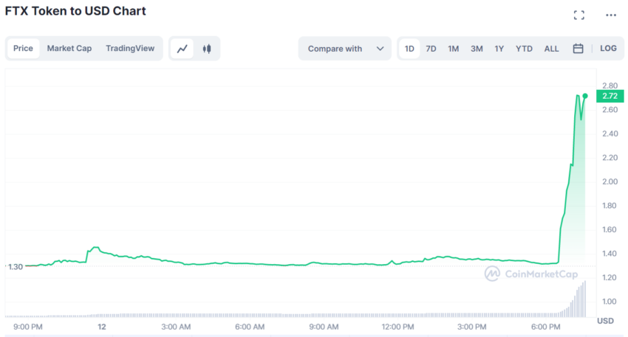Select the 7D time range

click(x=431, y=49)
